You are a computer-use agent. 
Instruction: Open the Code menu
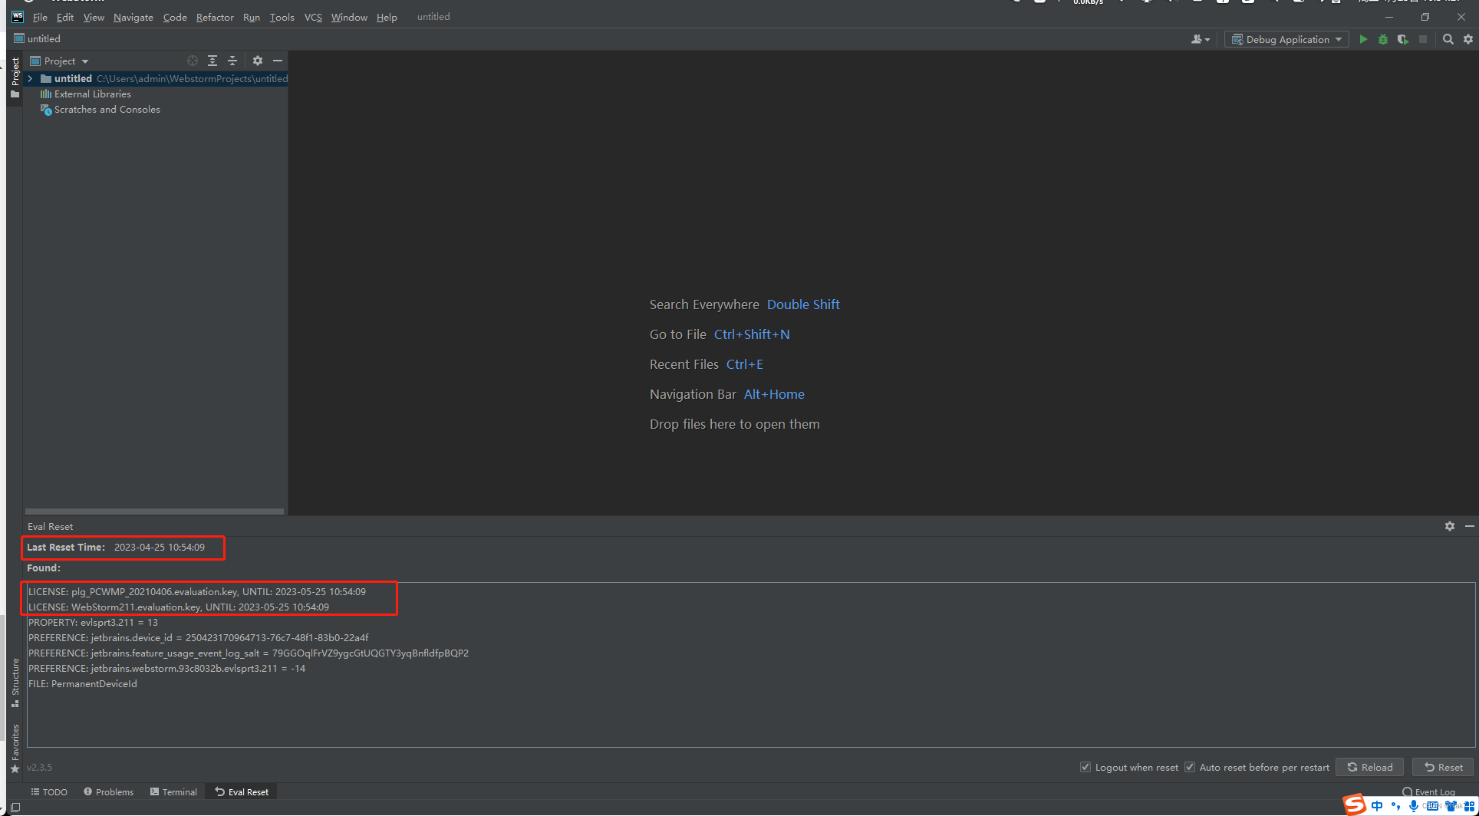click(175, 17)
